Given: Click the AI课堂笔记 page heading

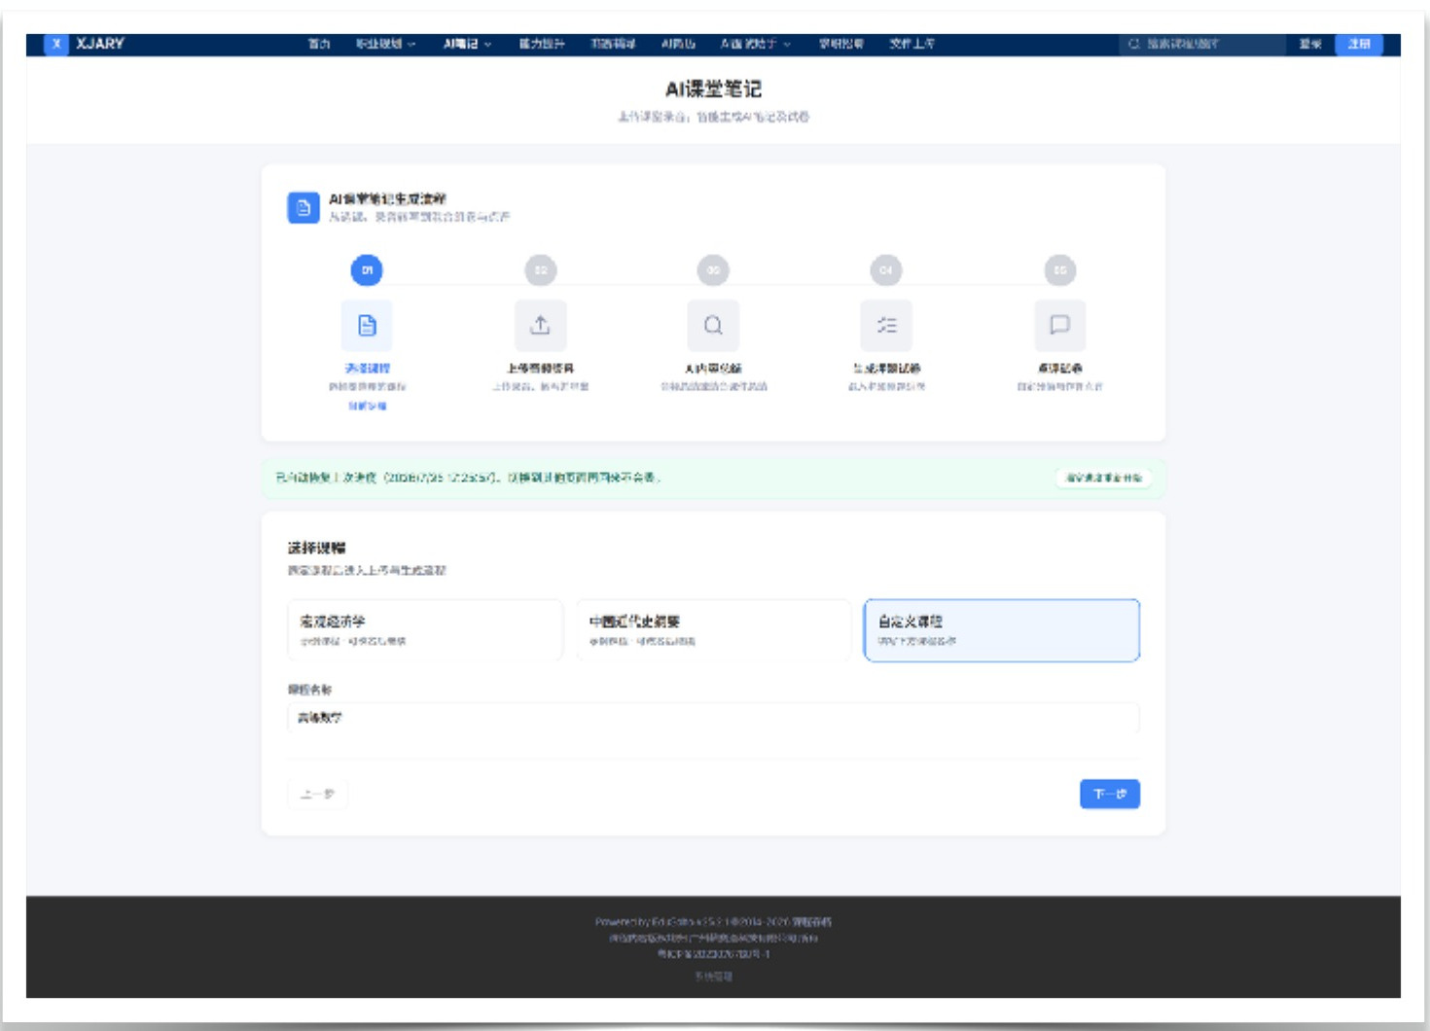Looking at the screenshot, I should pos(713,89).
